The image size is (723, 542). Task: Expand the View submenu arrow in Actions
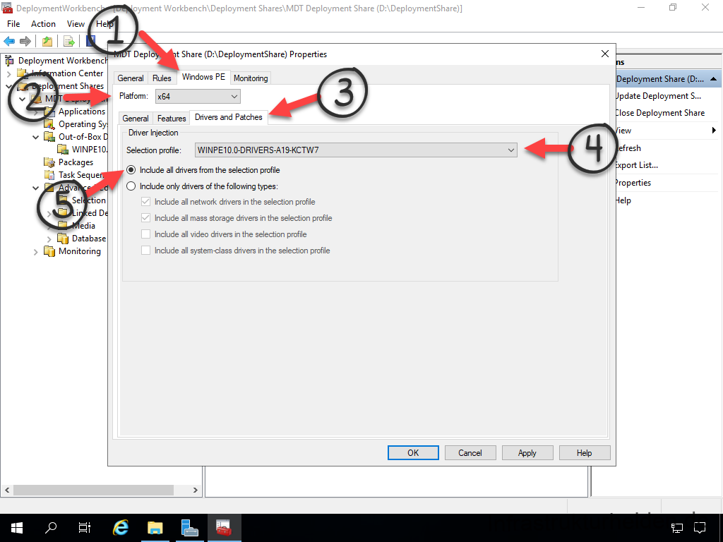coord(714,131)
